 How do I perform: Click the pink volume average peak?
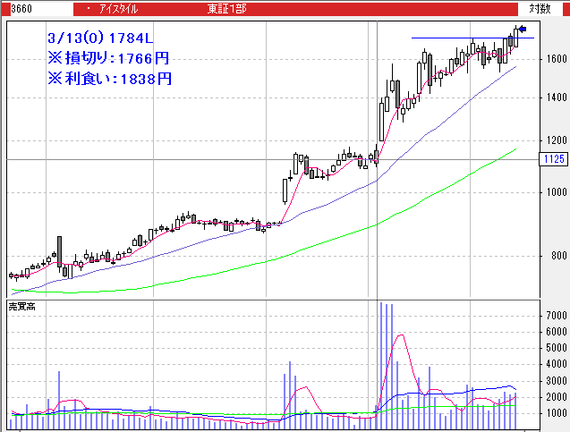pyautogui.click(x=403, y=335)
